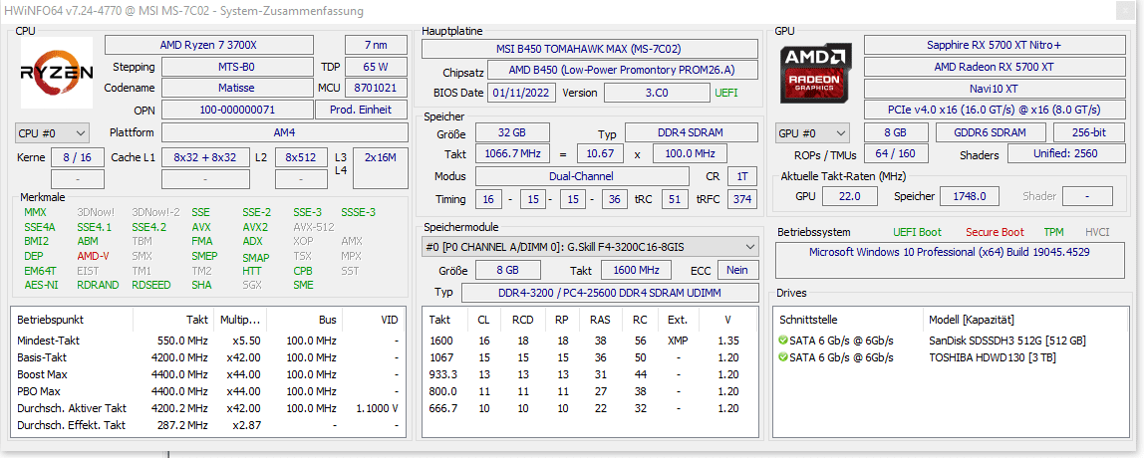Select the 933.3 timing table row
1144x458 pixels.
coord(590,374)
